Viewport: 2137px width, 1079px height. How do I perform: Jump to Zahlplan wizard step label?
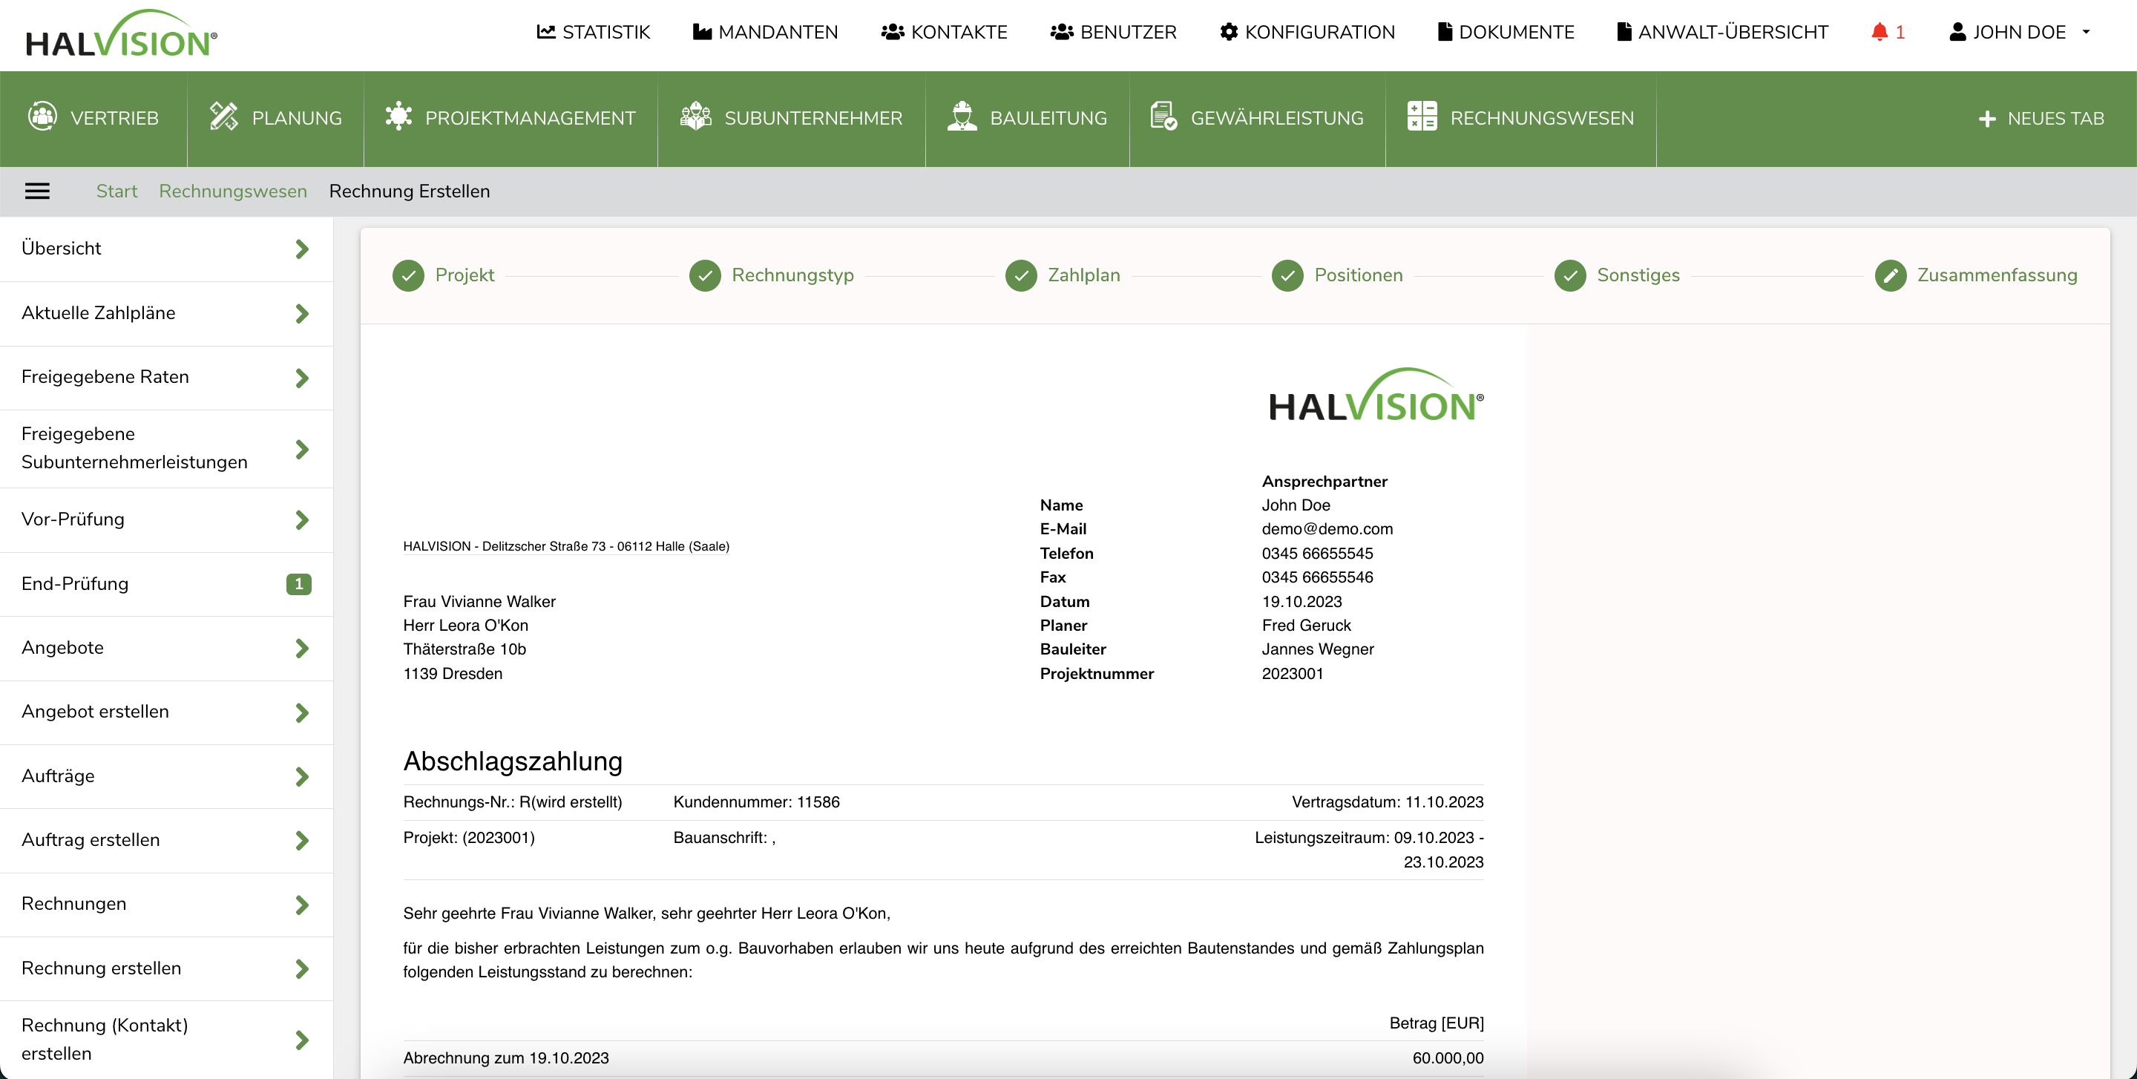[x=1083, y=275]
